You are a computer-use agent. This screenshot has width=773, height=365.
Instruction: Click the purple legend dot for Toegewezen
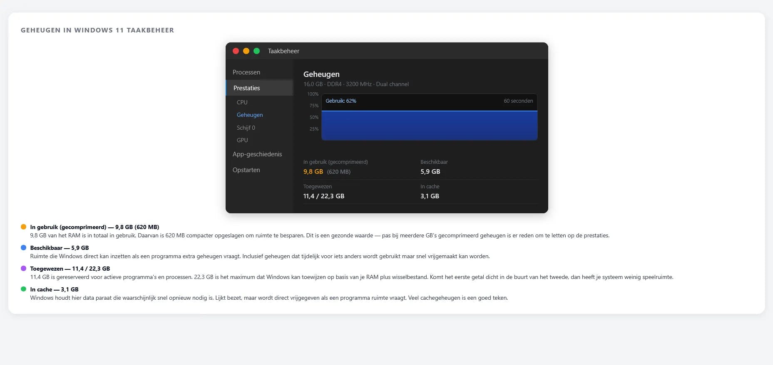[23, 268]
